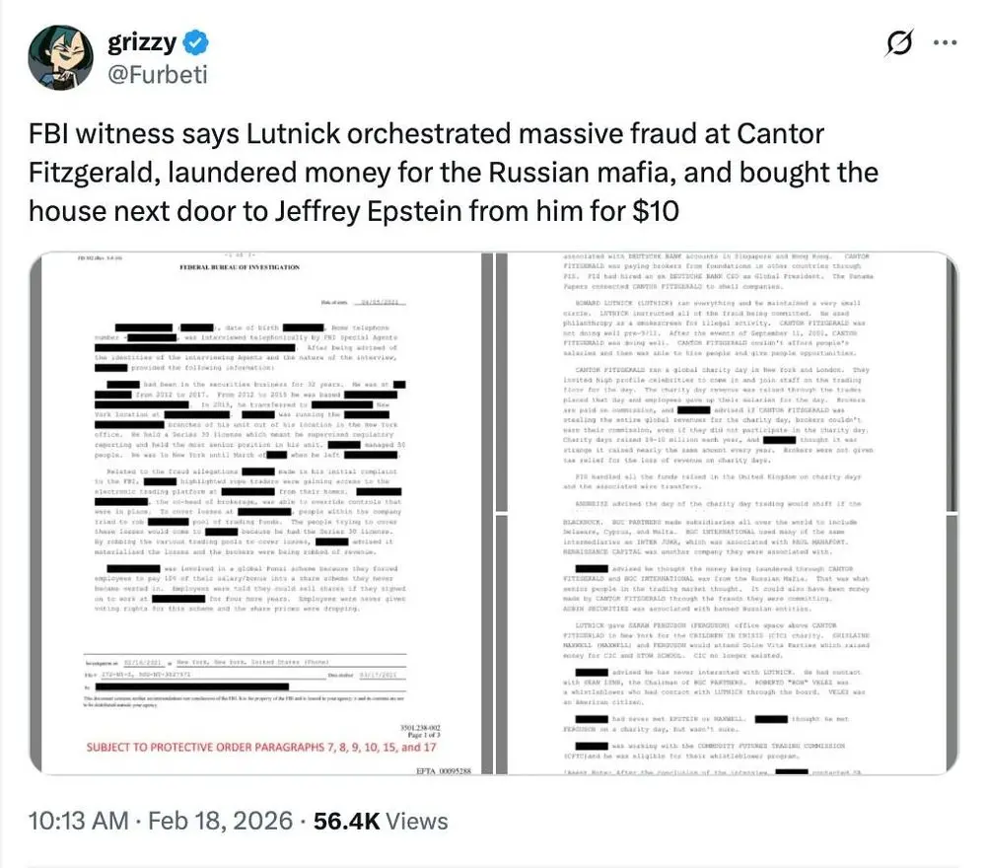Open the Grok slashed-circle icon

click(x=898, y=43)
